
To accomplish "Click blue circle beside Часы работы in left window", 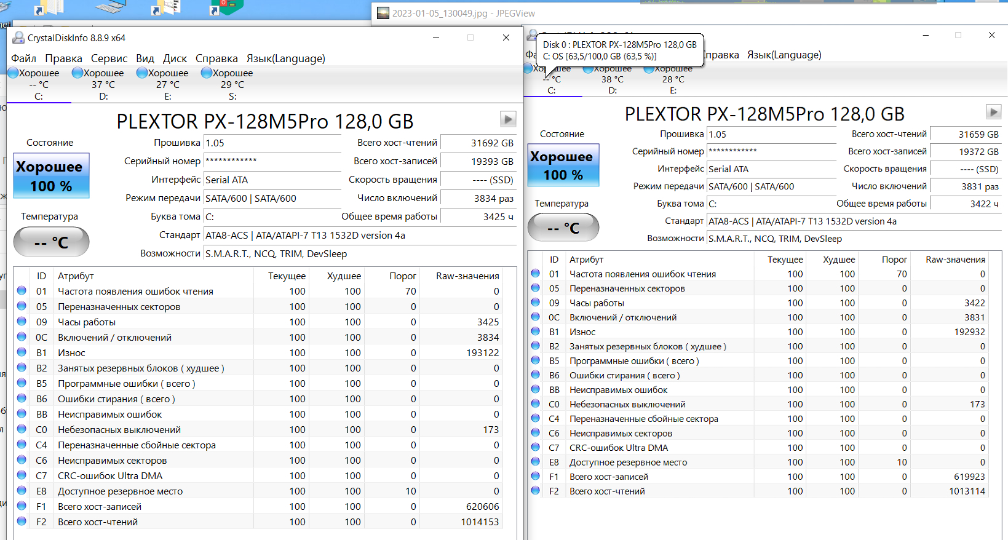I will (22, 322).
